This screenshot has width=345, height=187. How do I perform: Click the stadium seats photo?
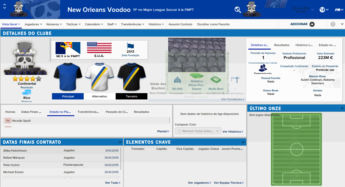[x=197, y=55]
